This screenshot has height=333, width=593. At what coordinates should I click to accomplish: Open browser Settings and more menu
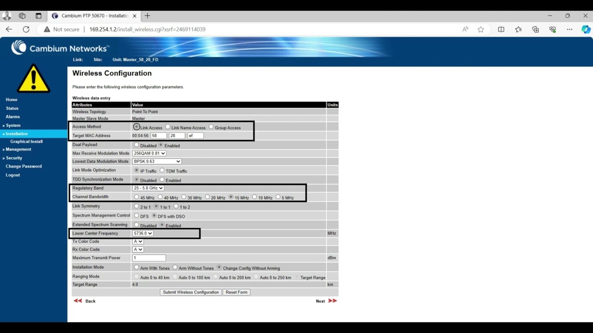[x=570, y=29]
